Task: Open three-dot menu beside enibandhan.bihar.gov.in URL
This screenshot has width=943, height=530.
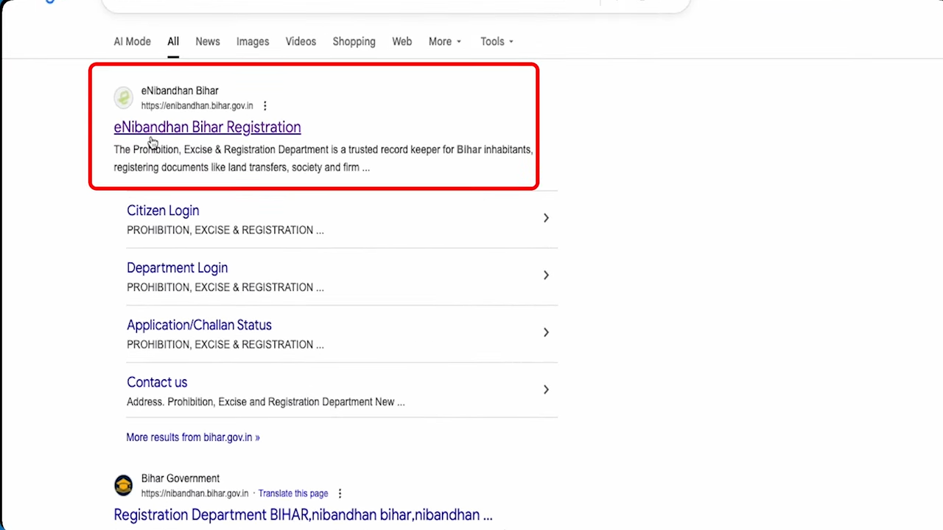Action: (265, 106)
